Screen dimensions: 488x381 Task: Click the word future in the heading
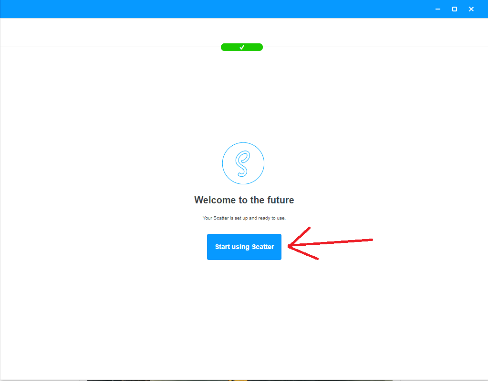click(280, 200)
